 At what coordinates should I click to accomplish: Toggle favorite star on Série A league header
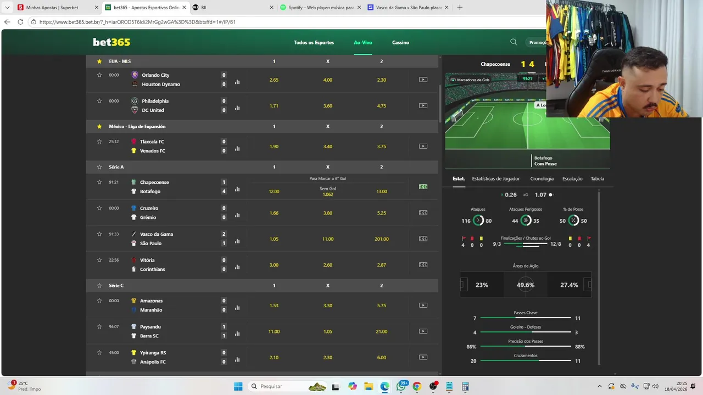point(99,167)
